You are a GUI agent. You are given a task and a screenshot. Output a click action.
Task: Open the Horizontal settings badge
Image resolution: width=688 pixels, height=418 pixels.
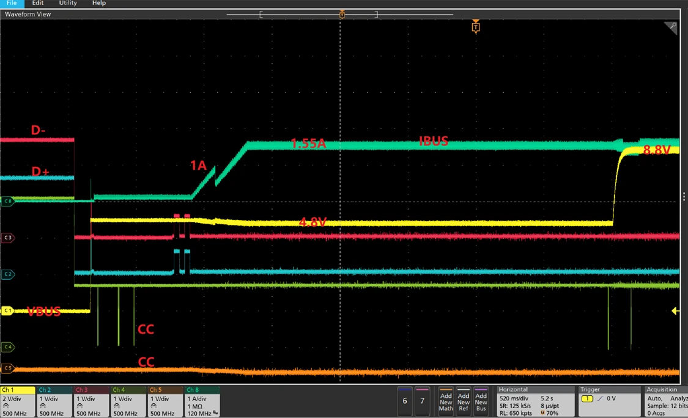pos(534,401)
